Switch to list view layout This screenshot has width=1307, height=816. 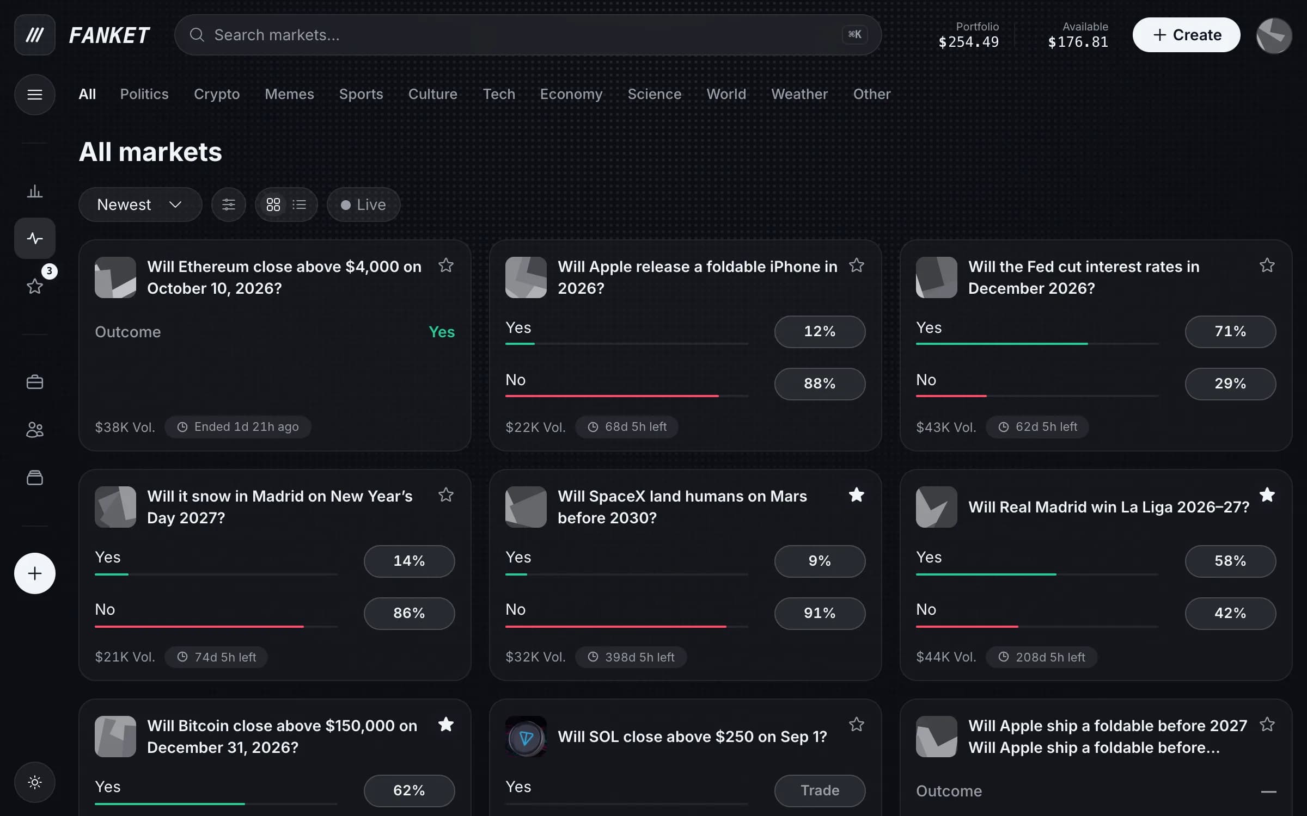299,205
